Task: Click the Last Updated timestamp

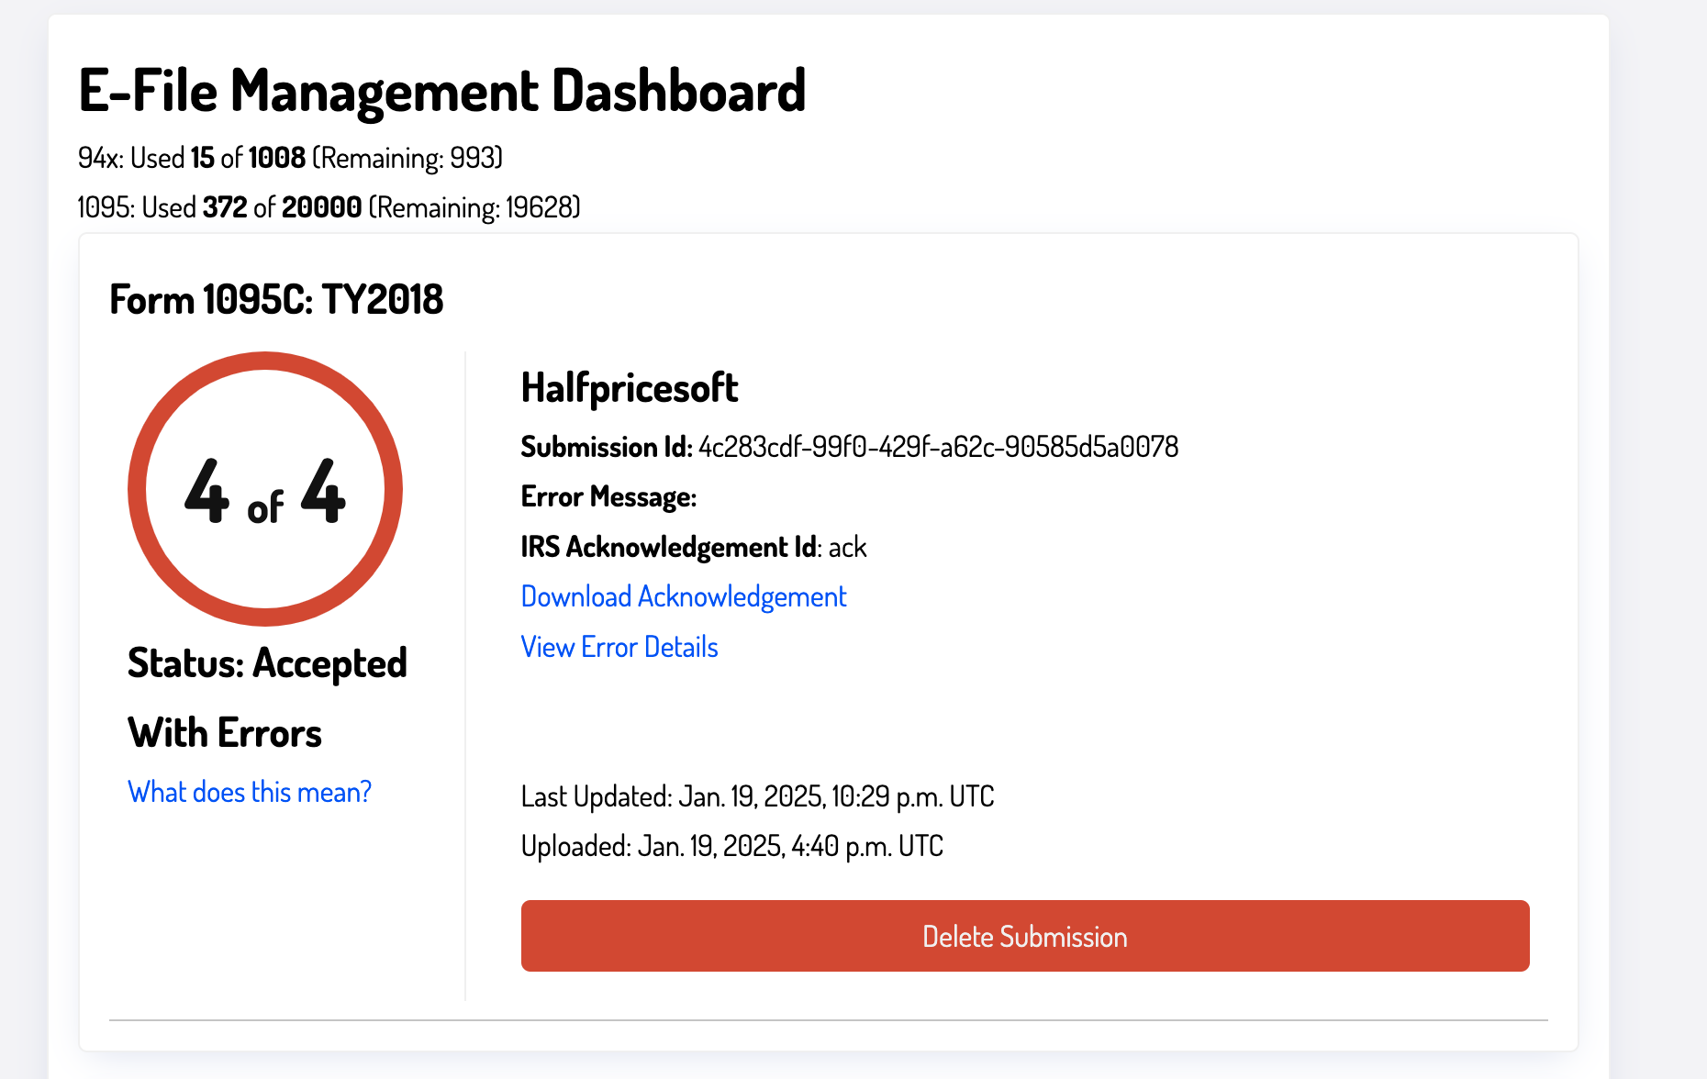Action: (x=757, y=796)
